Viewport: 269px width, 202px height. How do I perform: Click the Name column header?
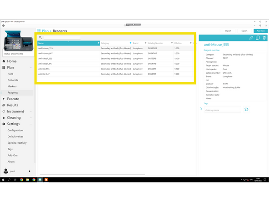69,43
